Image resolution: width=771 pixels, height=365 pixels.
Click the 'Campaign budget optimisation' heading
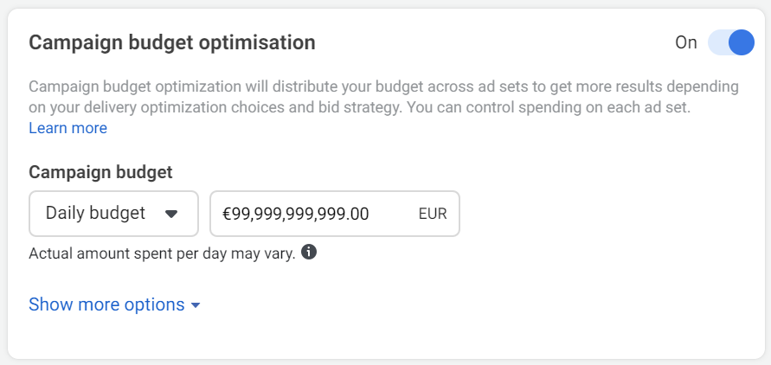[x=172, y=42]
